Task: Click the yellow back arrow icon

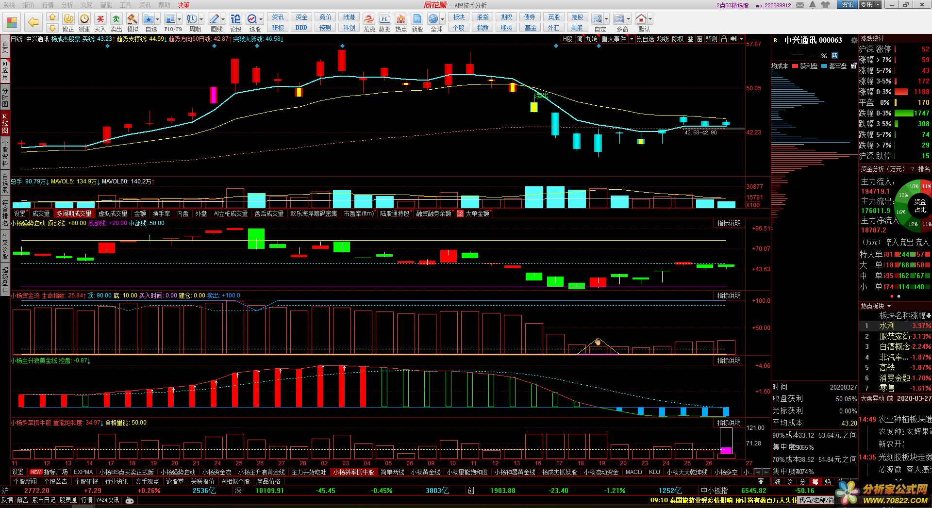Action: click(33, 22)
